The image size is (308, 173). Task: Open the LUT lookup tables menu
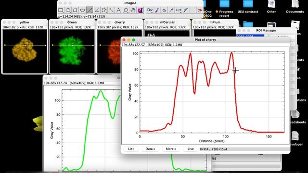tap(179, 10)
